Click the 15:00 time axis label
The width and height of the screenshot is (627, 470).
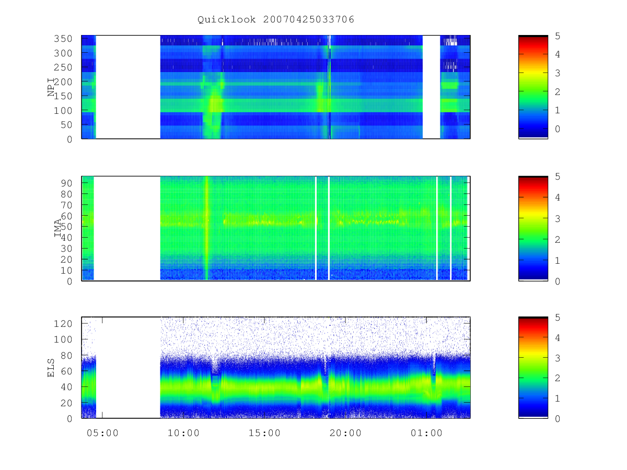coord(264,433)
